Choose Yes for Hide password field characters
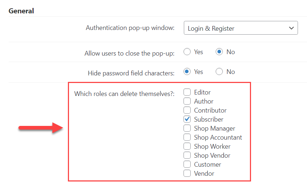This screenshot has width=307, height=184. click(x=187, y=71)
